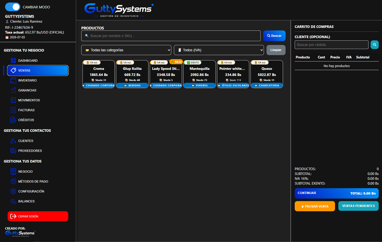The image size is (382, 242).
Task: Open the Proveedores truck icon
Action: [x=13, y=151]
